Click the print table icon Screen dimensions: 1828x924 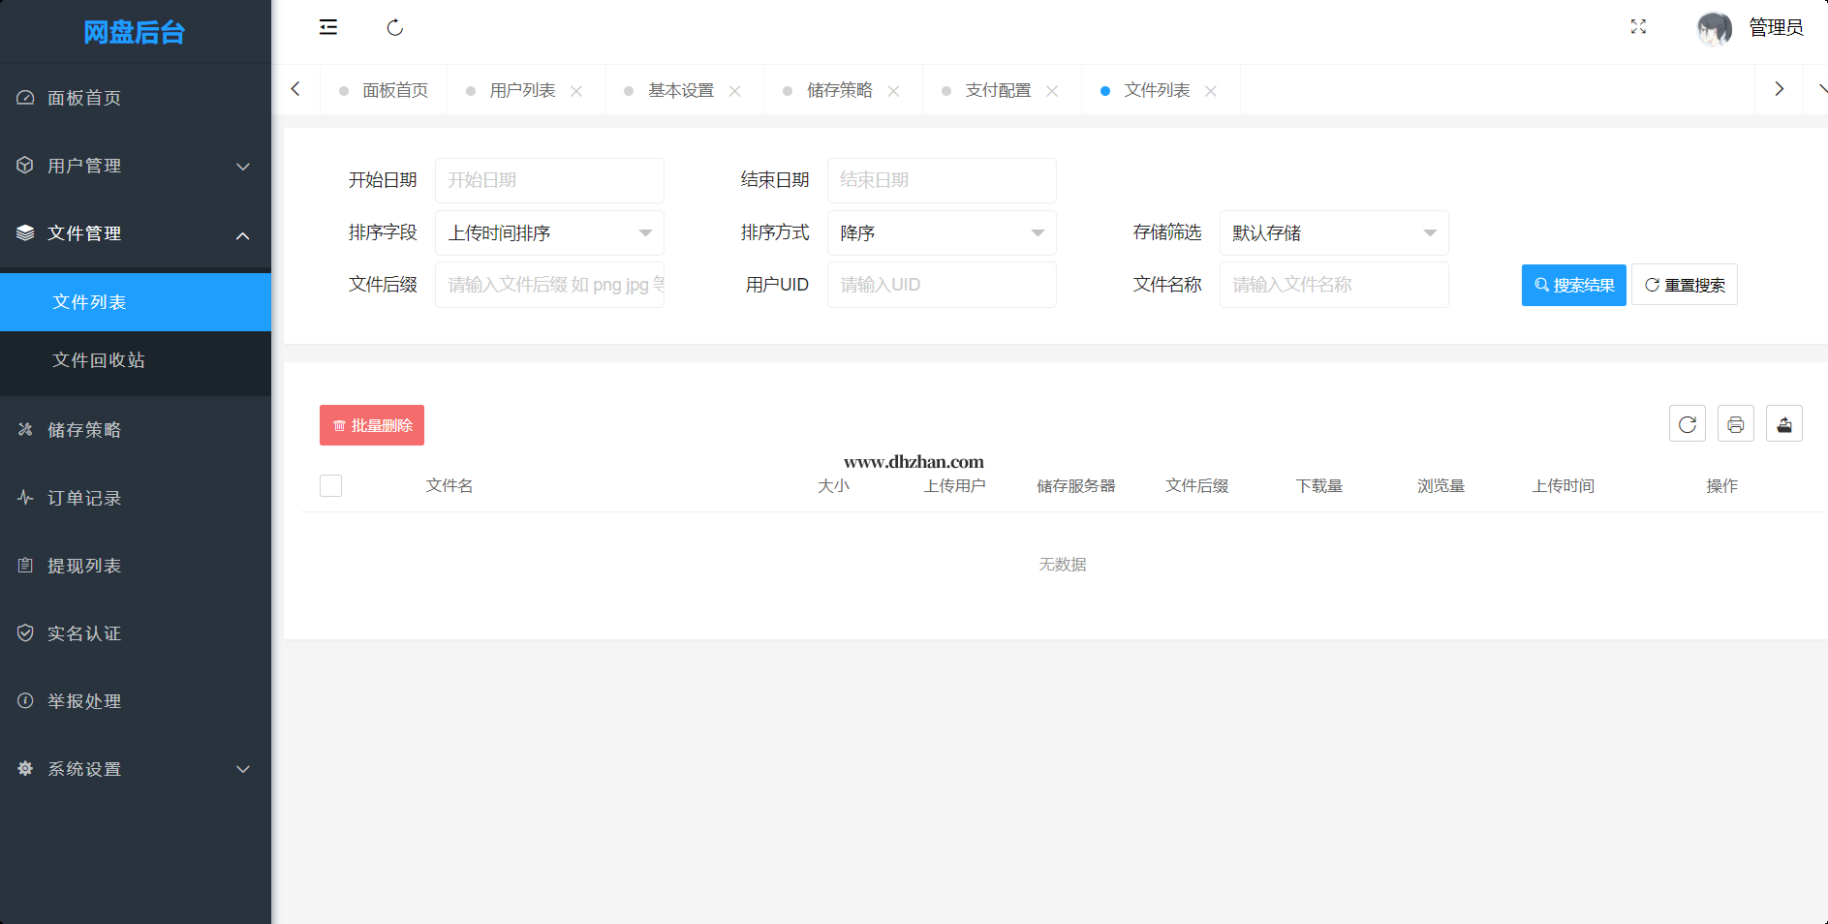[x=1735, y=424]
